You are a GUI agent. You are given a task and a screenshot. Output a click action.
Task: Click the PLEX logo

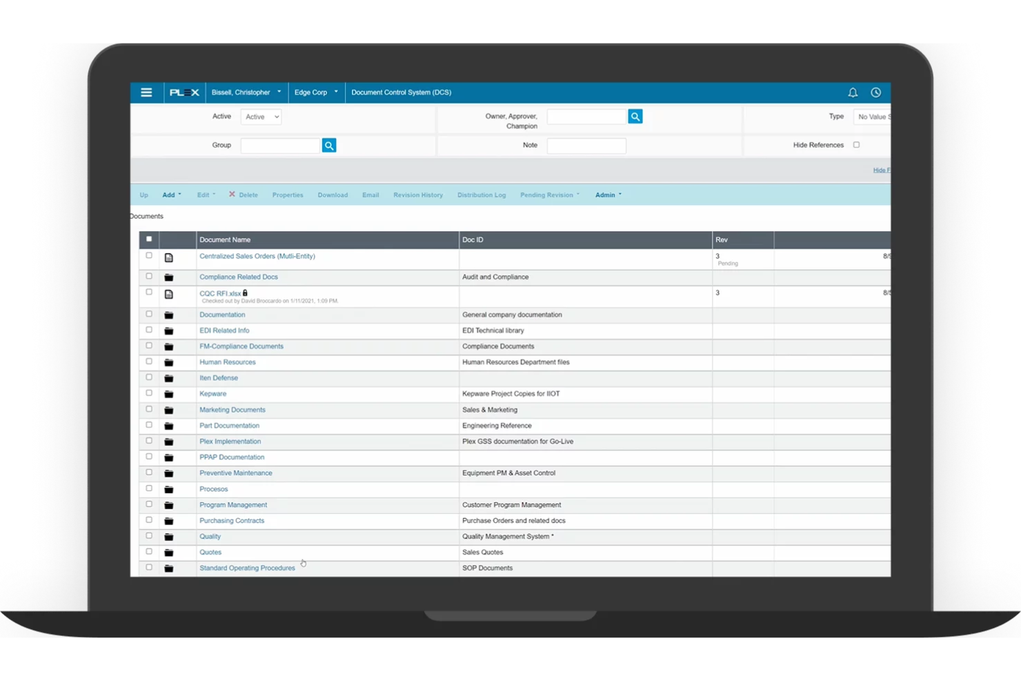pyautogui.click(x=184, y=92)
